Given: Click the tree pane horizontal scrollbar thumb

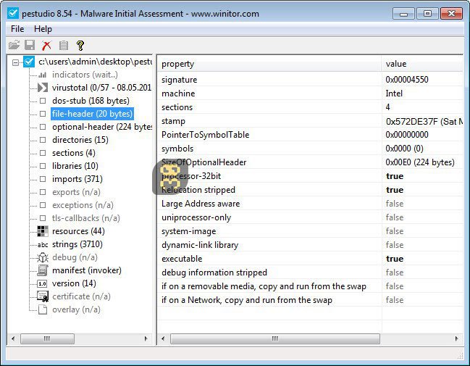Looking at the screenshot, I should point(47,338).
